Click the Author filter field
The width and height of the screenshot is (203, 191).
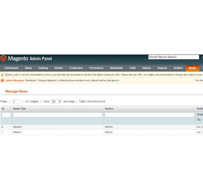coord(150,115)
